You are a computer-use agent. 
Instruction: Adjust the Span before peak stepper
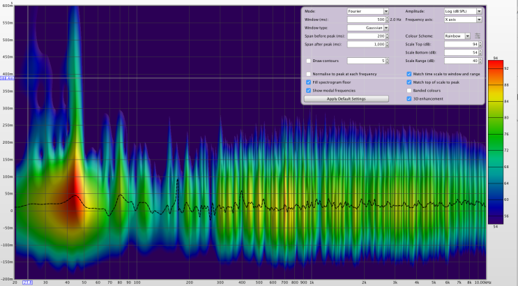coord(386,36)
